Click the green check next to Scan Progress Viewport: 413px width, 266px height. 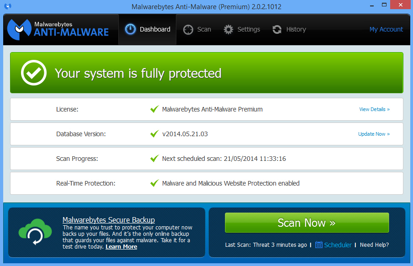coord(154,158)
